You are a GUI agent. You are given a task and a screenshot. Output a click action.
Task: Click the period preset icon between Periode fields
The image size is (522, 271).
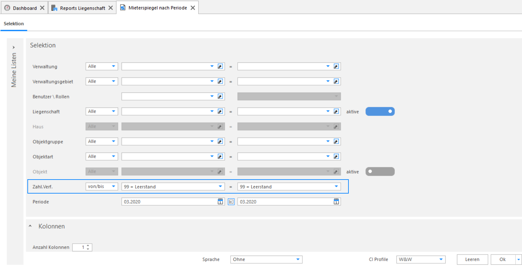(x=231, y=202)
